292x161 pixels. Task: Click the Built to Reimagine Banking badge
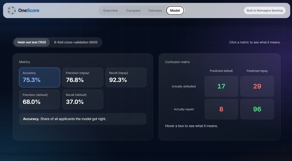(264, 10)
